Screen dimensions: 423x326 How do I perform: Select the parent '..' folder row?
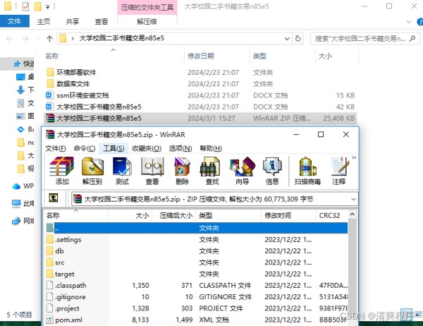click(197, 228)
